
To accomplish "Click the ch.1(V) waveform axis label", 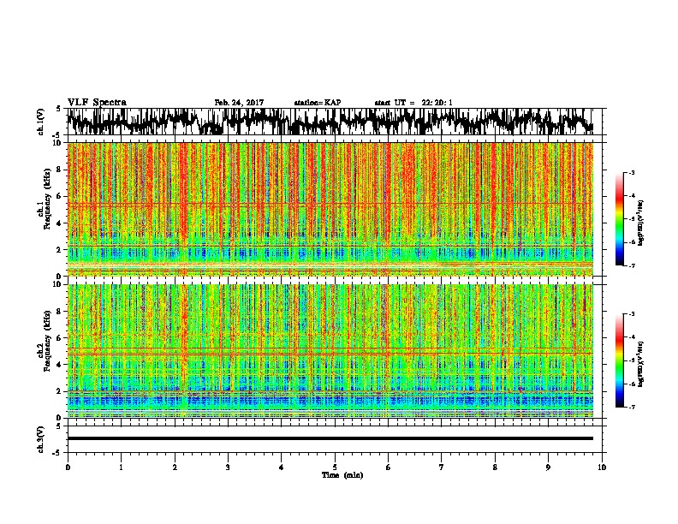I will click(41, 122).
